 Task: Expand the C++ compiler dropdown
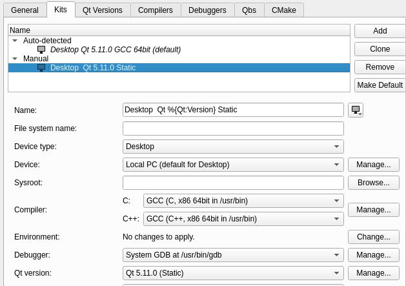click(x=243, y=219)
